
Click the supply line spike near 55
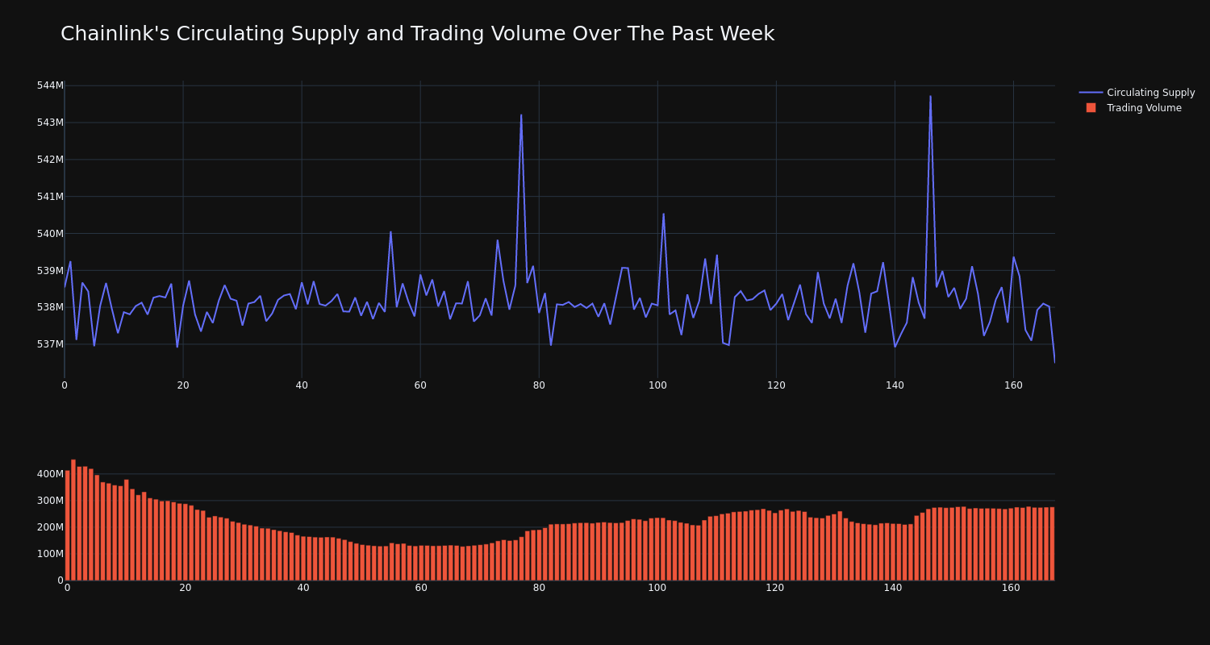pyautogui.click(x=390, y=232)
